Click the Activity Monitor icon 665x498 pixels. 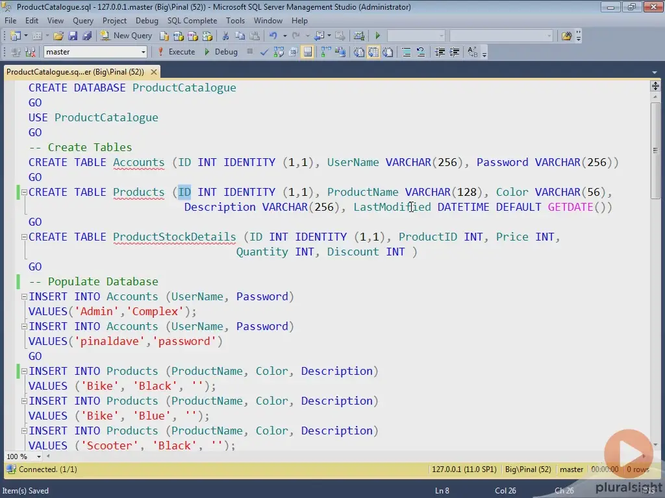tap(359, 36)
